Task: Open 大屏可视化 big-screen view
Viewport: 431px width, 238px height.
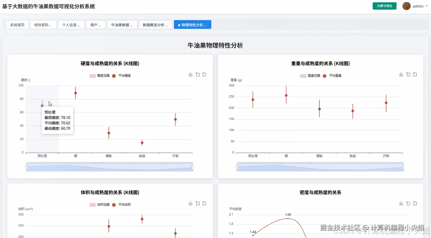Action: (384, 6)
